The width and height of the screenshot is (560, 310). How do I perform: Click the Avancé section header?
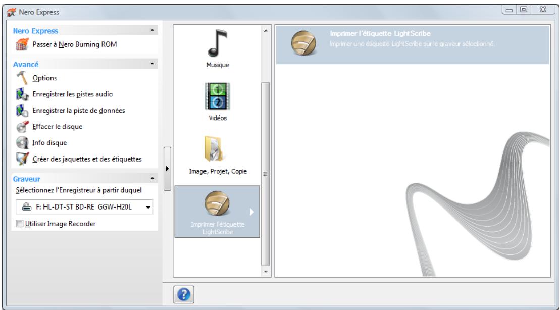pos(85,64)
